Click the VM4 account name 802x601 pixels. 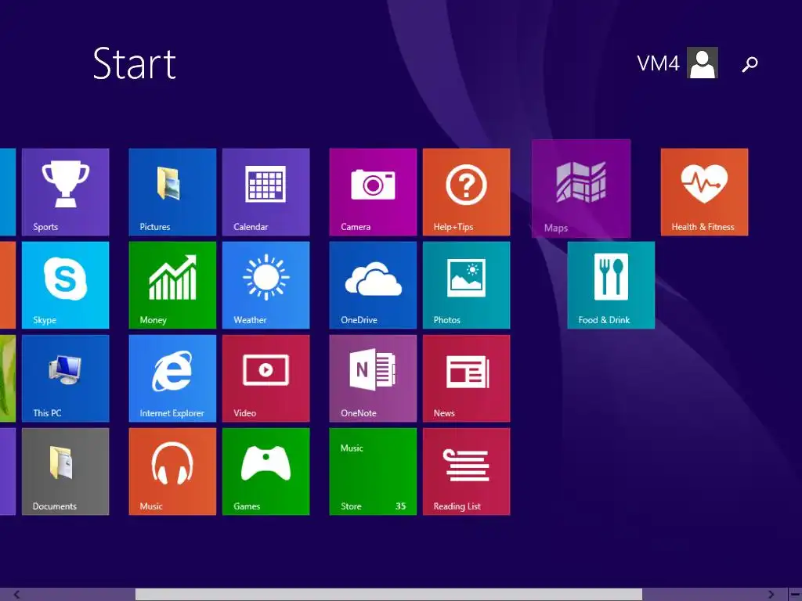[x=658, y=64]
